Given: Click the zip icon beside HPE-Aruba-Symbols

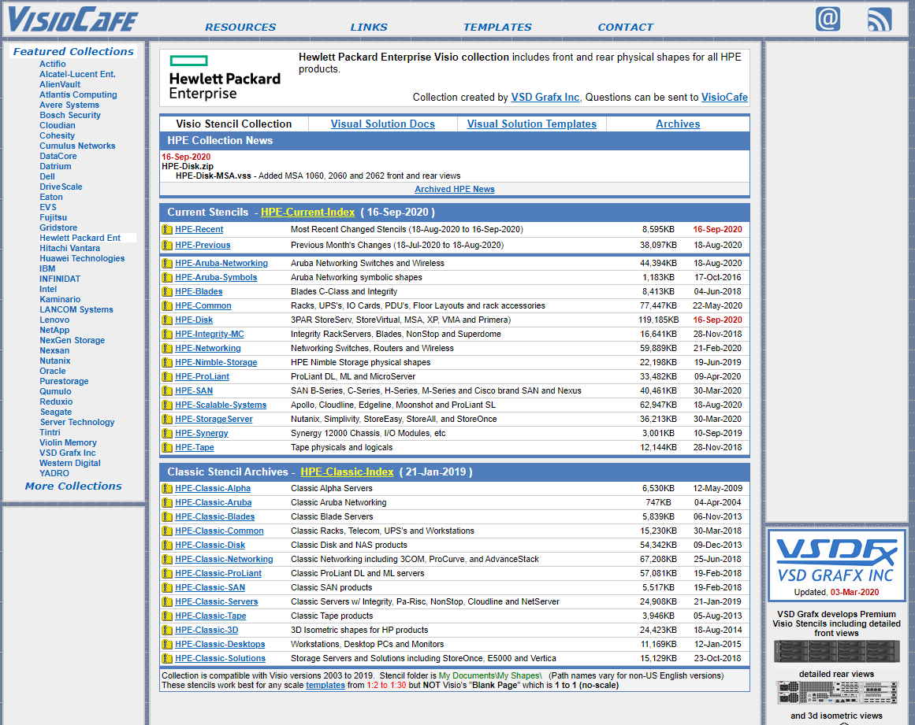Looking at the screenshot, I should 167,277.
